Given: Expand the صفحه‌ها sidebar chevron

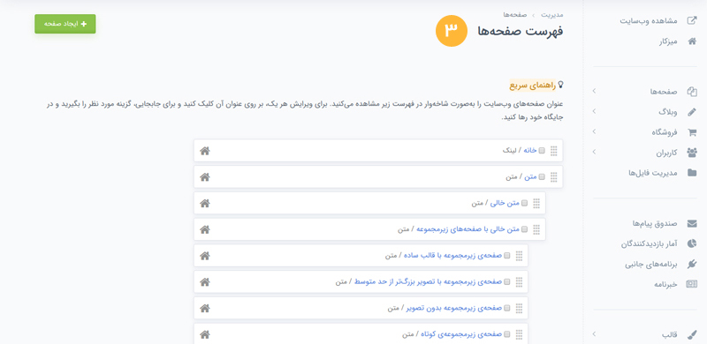Looking at the screenshot, I should 594,92.
